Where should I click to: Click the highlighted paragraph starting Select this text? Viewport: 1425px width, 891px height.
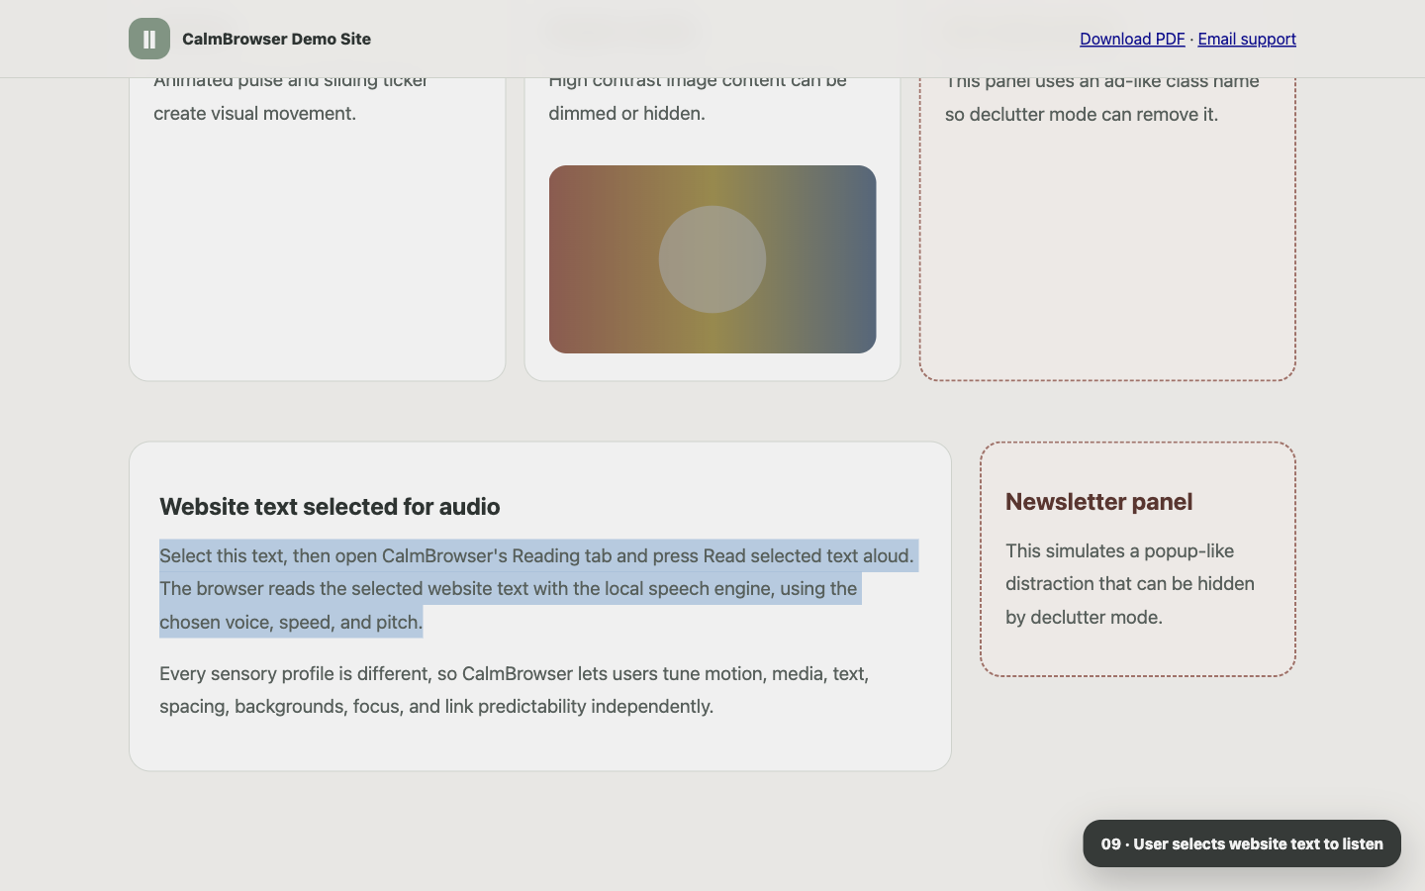click(x=538, y=588)
